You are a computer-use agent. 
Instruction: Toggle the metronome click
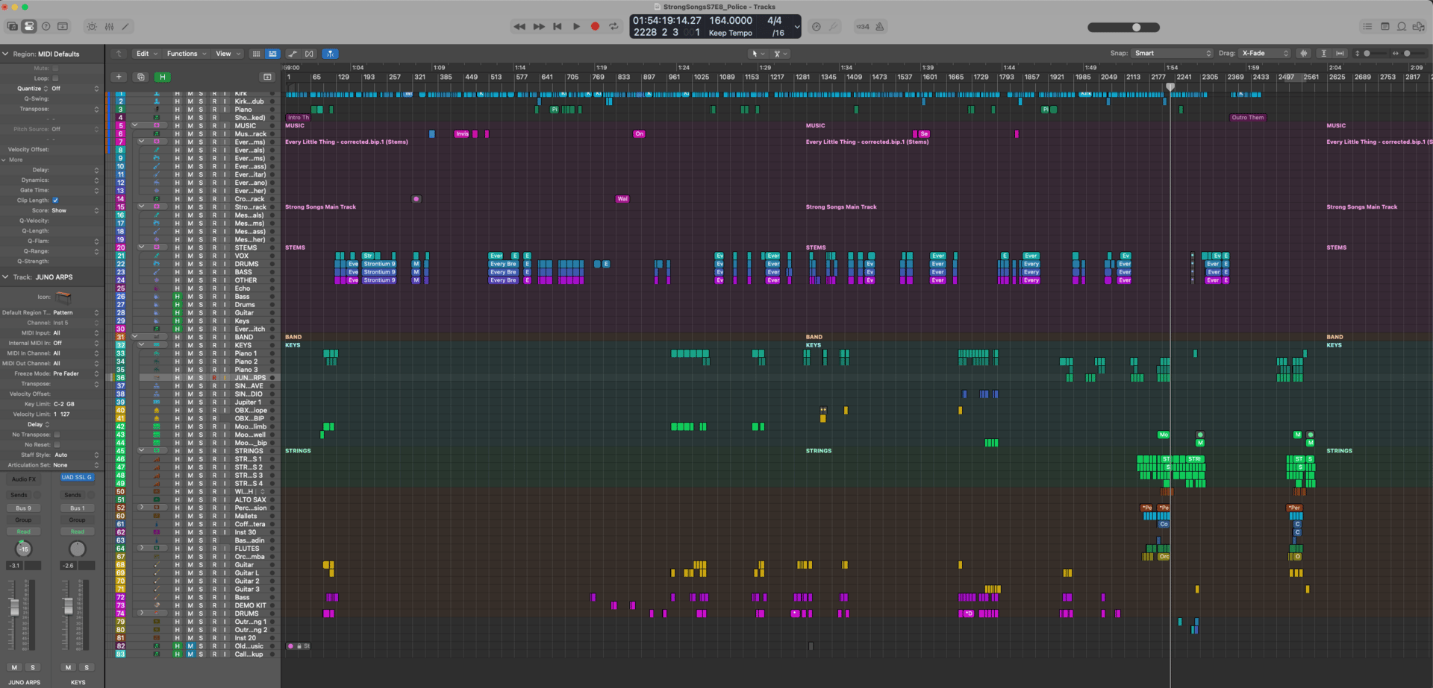tap(880, 27)
